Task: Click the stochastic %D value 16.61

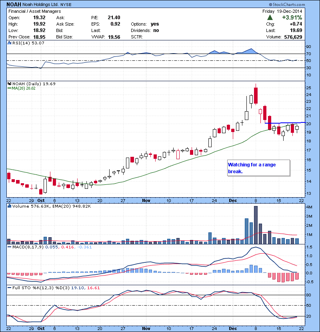Action: (x=93, y=288)
